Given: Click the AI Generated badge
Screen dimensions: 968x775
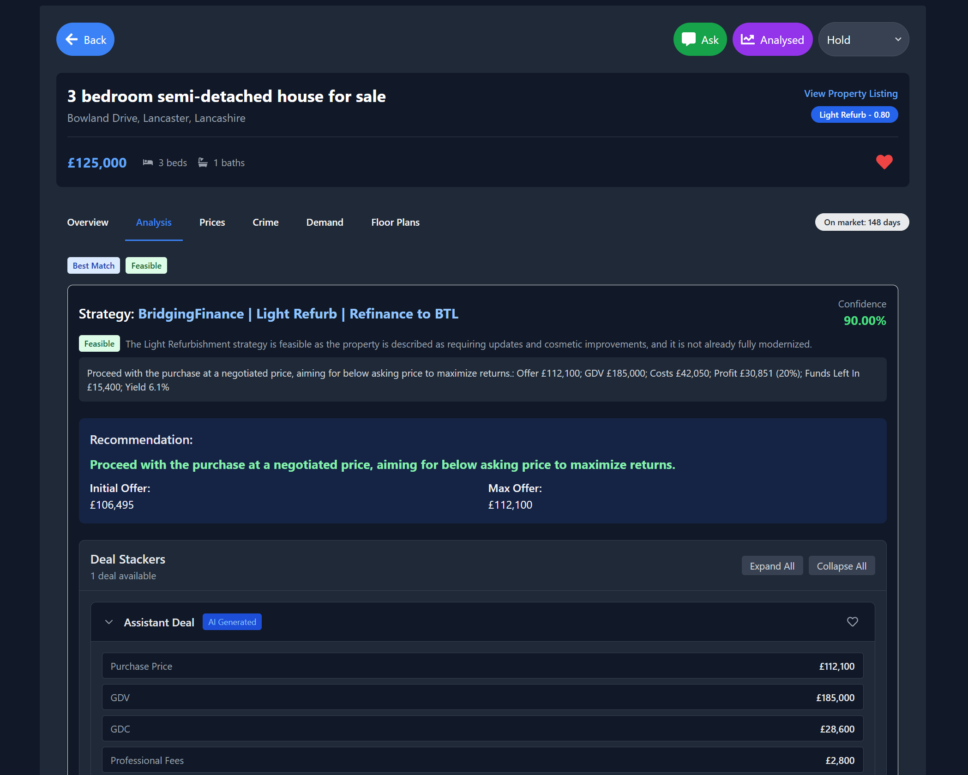Looking at the screenshot, I should pos(232,622).
